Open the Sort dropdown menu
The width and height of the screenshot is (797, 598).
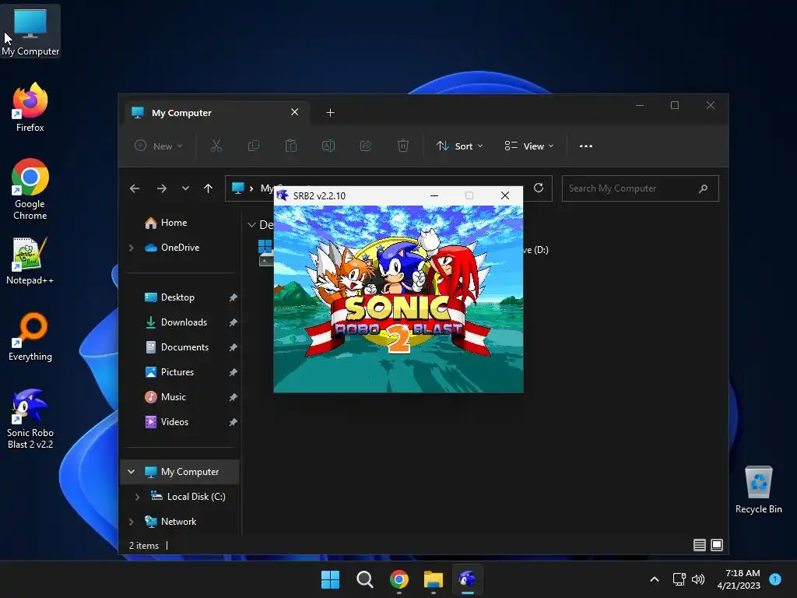[x=460, y=146]
